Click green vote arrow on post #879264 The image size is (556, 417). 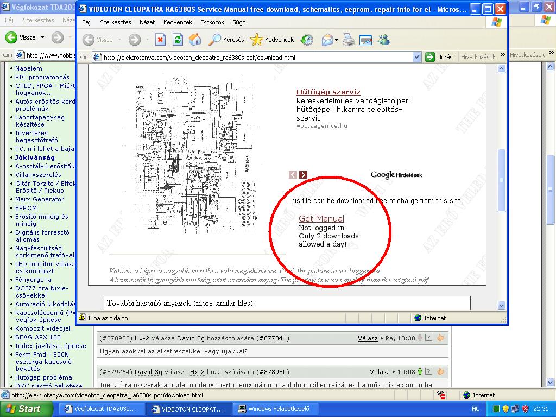[x=420, y=371]
